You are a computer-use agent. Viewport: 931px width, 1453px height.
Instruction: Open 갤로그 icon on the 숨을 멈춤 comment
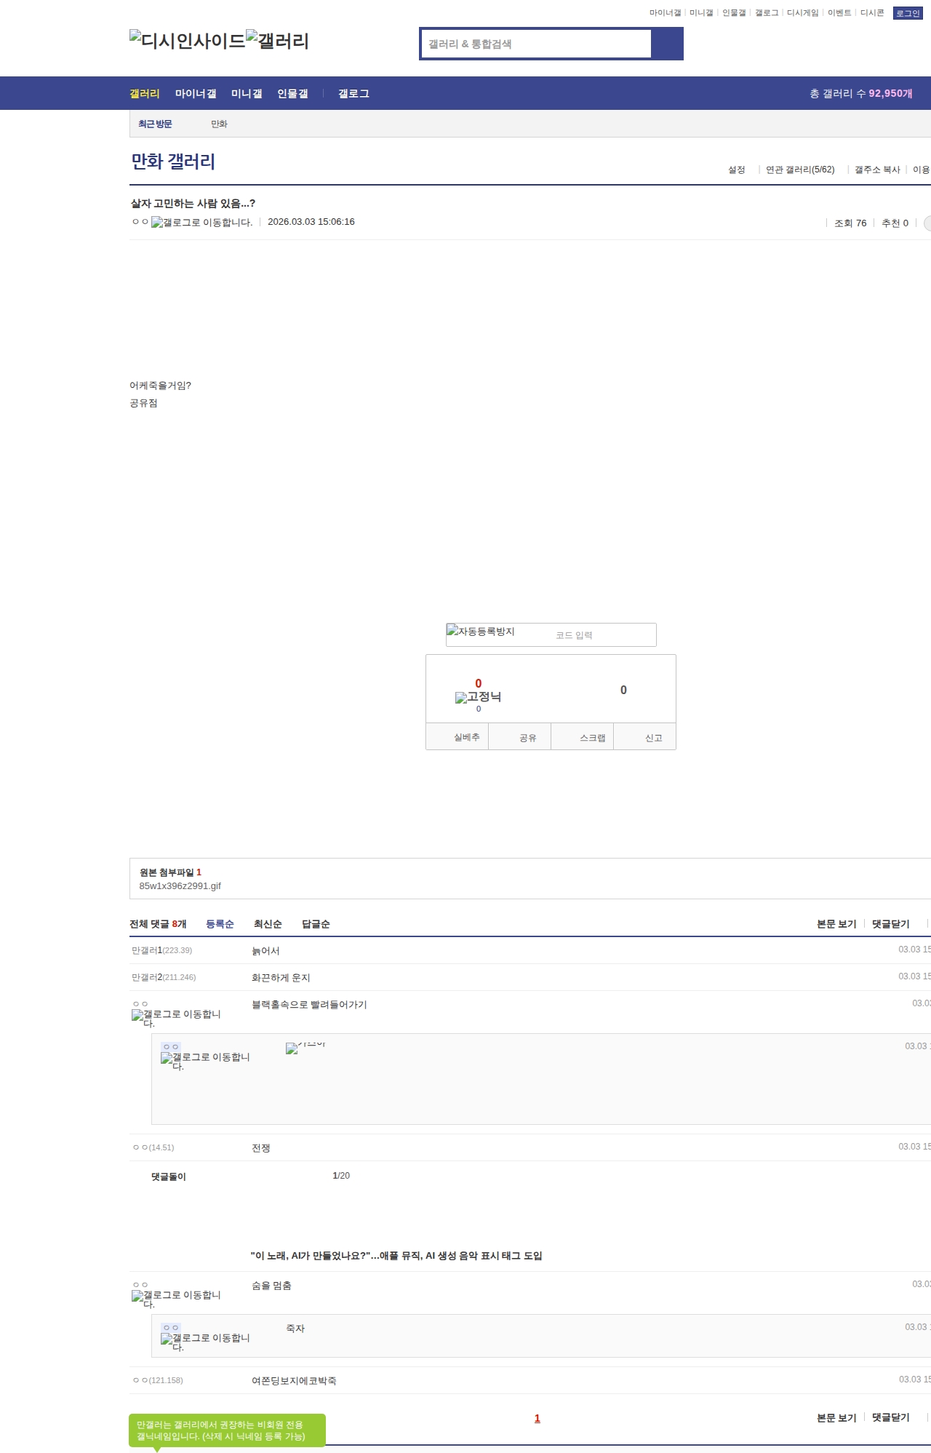176,1299
